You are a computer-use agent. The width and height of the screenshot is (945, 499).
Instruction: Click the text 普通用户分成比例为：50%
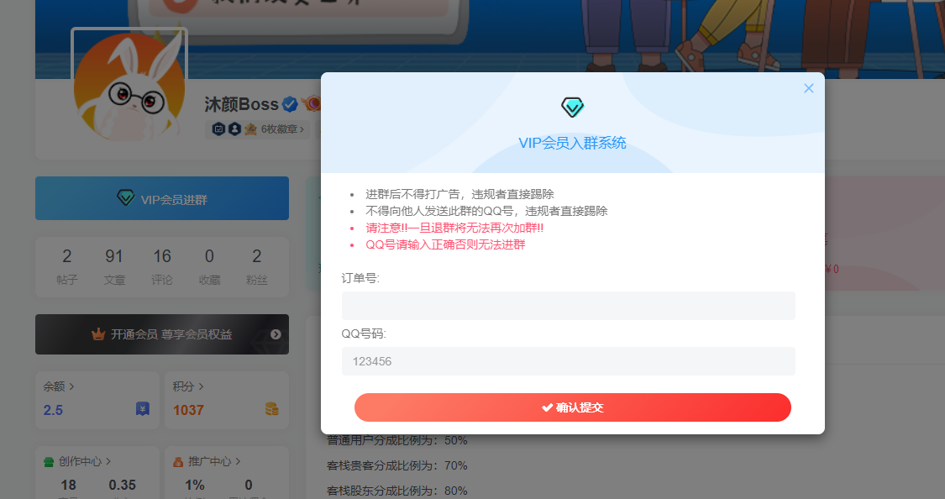pos(397,440)
